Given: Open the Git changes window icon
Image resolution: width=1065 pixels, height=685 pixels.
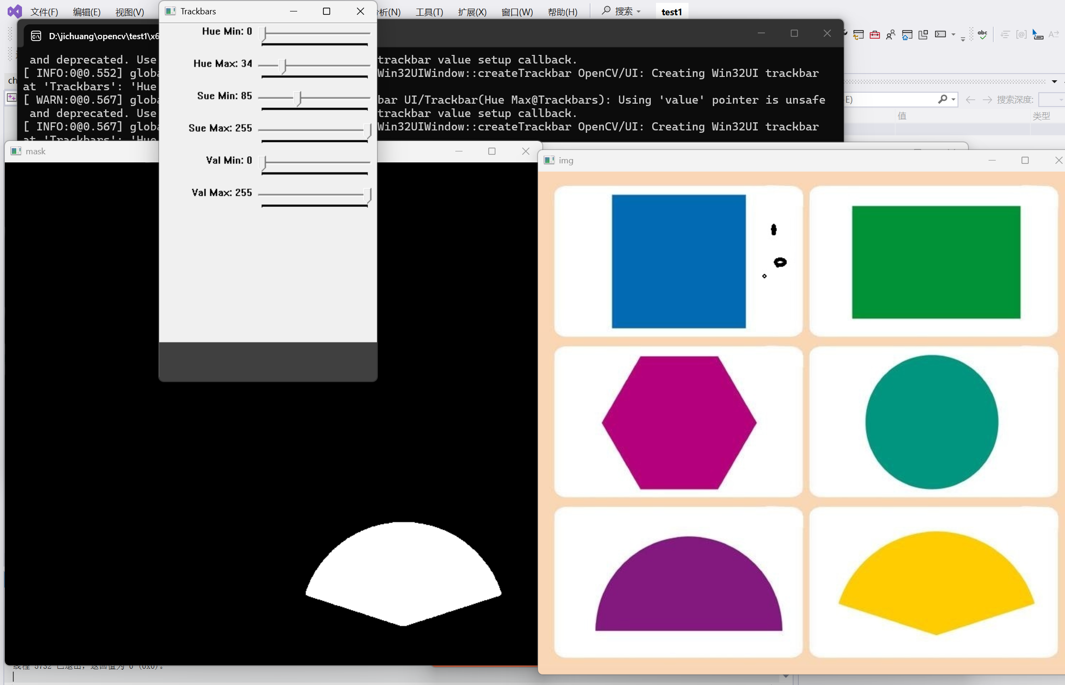Looking at the screenshot, I should pyautogui.click(x=859, y=34).
